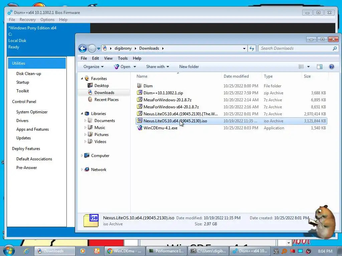Expand the Computer tree node
342x256 pixels.
[82, 155]
